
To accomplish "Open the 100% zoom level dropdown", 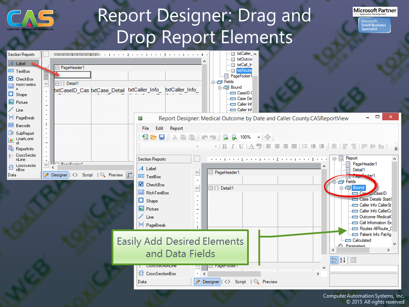I will (259, 137).
